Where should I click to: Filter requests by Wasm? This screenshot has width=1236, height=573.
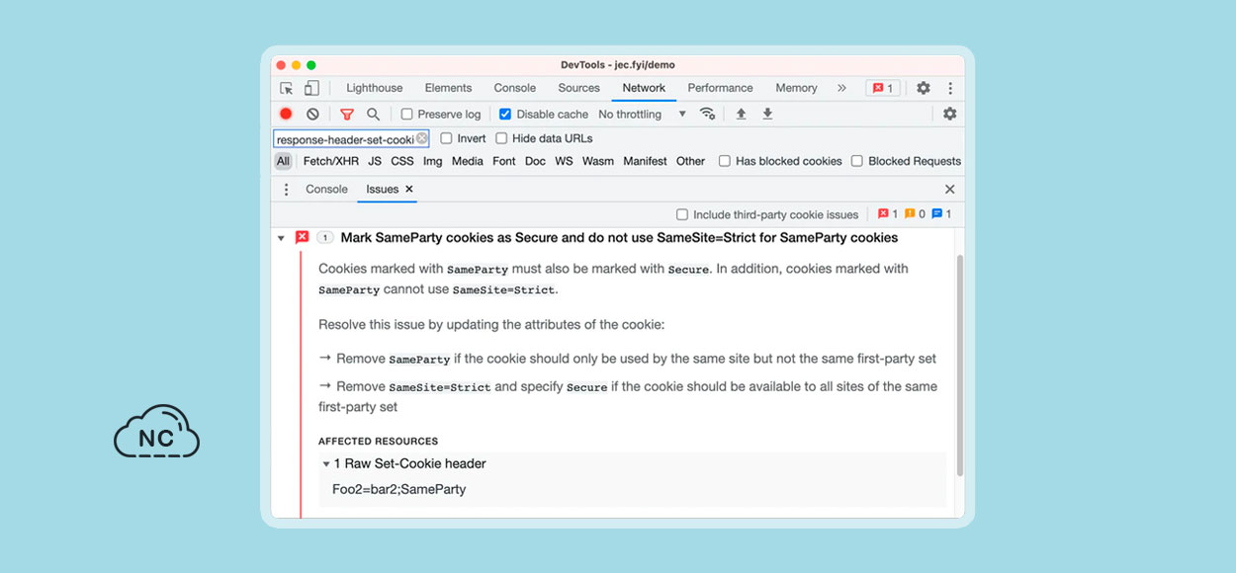[598, 161]
